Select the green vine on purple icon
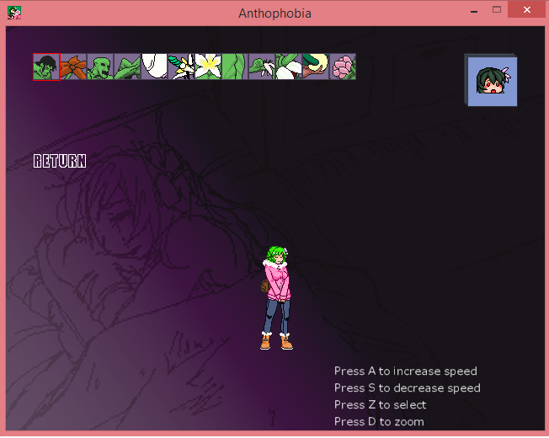The image size is (549, 438). [x=262, y=67]
